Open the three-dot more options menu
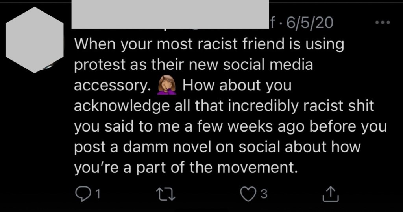Image resolution: width=403 pixels, height=212 pixels. pos(382,22)
